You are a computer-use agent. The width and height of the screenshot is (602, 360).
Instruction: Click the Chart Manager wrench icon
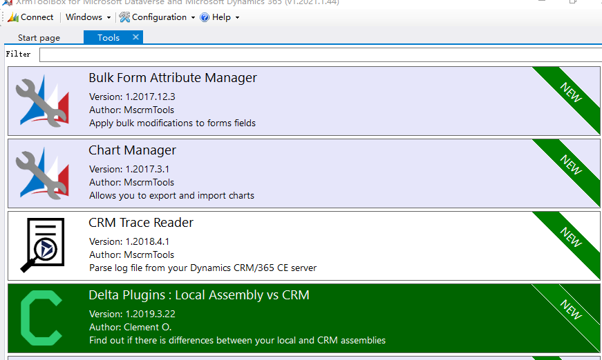coord(42,173)
